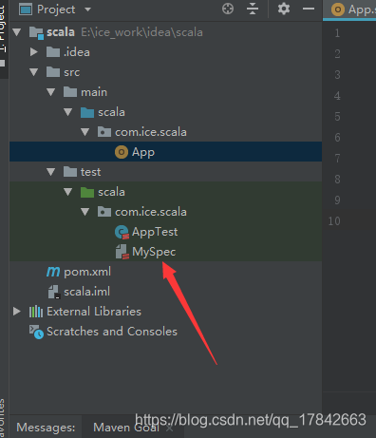The image size is (376, 438).
Task: Select the App object icon in tree
Action: coord(122,152)
